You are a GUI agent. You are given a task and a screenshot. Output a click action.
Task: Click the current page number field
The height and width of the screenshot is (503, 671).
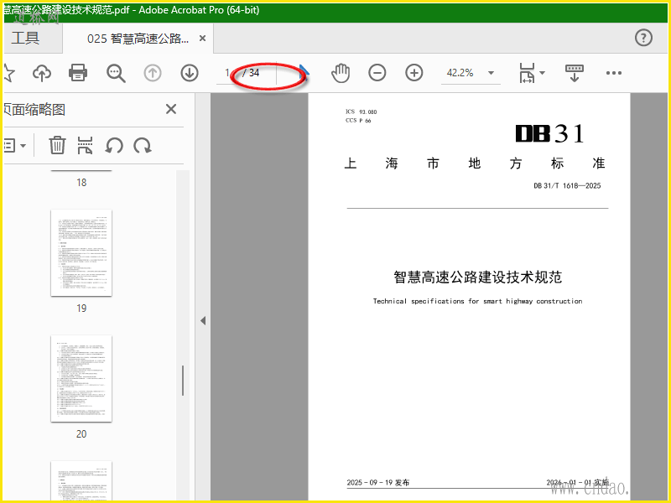click(x=226, y=73)
